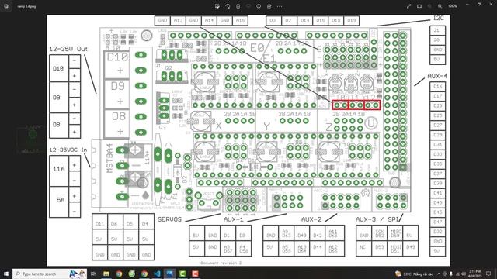Open the Windows Start menu
Image resolution: width=497 pixels, height=279 pixels.
click(5, 274)
